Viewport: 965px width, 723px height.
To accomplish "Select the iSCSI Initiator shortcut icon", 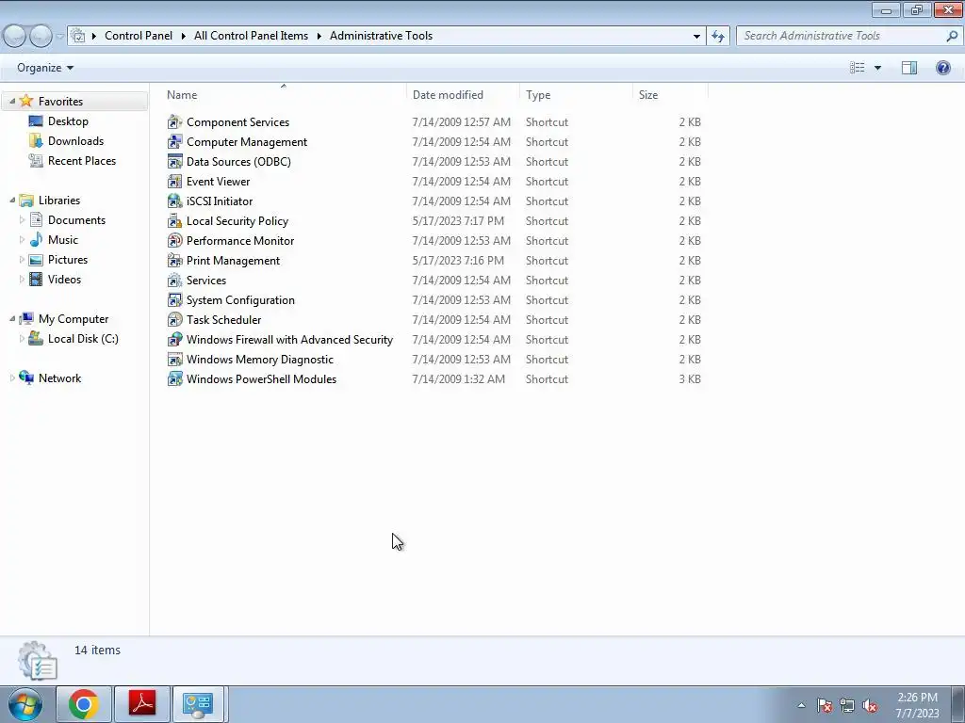I will click(x=174, y=201).
